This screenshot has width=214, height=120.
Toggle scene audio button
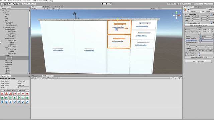coord(54,9)
